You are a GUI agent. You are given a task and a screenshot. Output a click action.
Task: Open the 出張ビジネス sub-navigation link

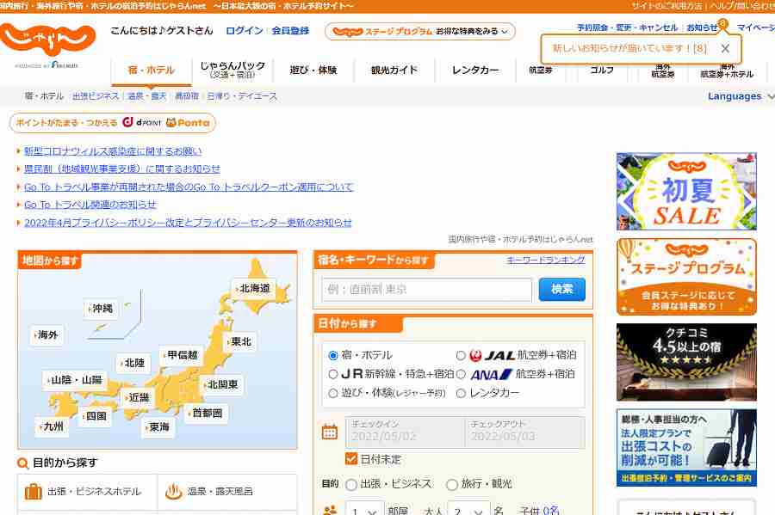(x=96, y=96)
